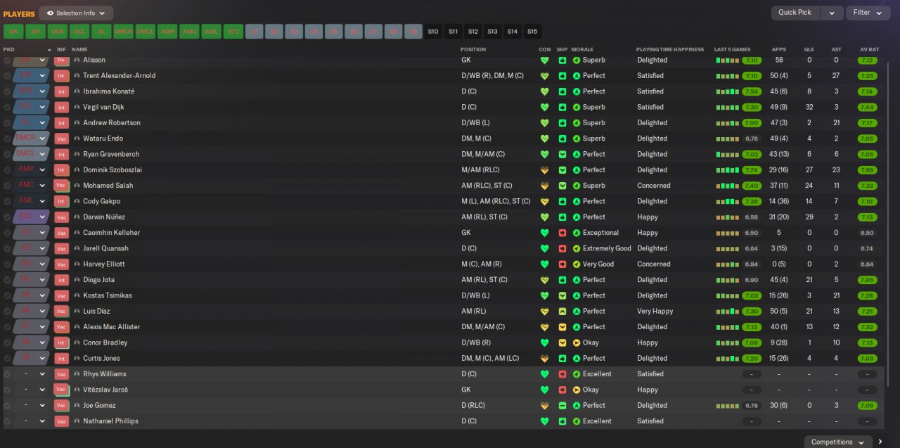Toggle the selection tick for Trent Alexander-Arnold

(x=7, y=76)
